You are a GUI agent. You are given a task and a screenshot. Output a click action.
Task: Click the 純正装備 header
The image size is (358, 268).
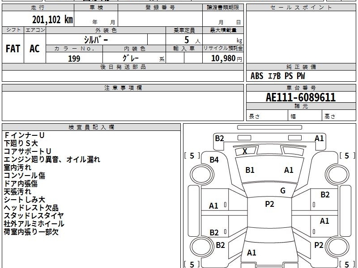pyautogui.click(x=301, y=67)
